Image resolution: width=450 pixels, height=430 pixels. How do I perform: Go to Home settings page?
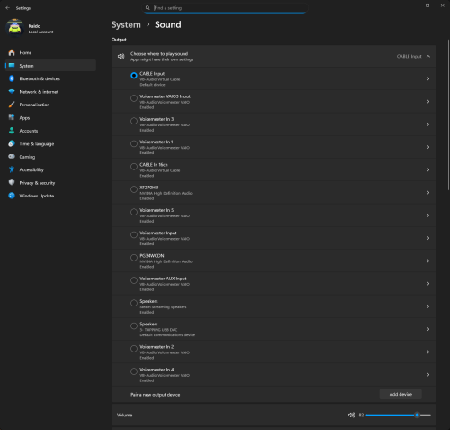(50, 53)
